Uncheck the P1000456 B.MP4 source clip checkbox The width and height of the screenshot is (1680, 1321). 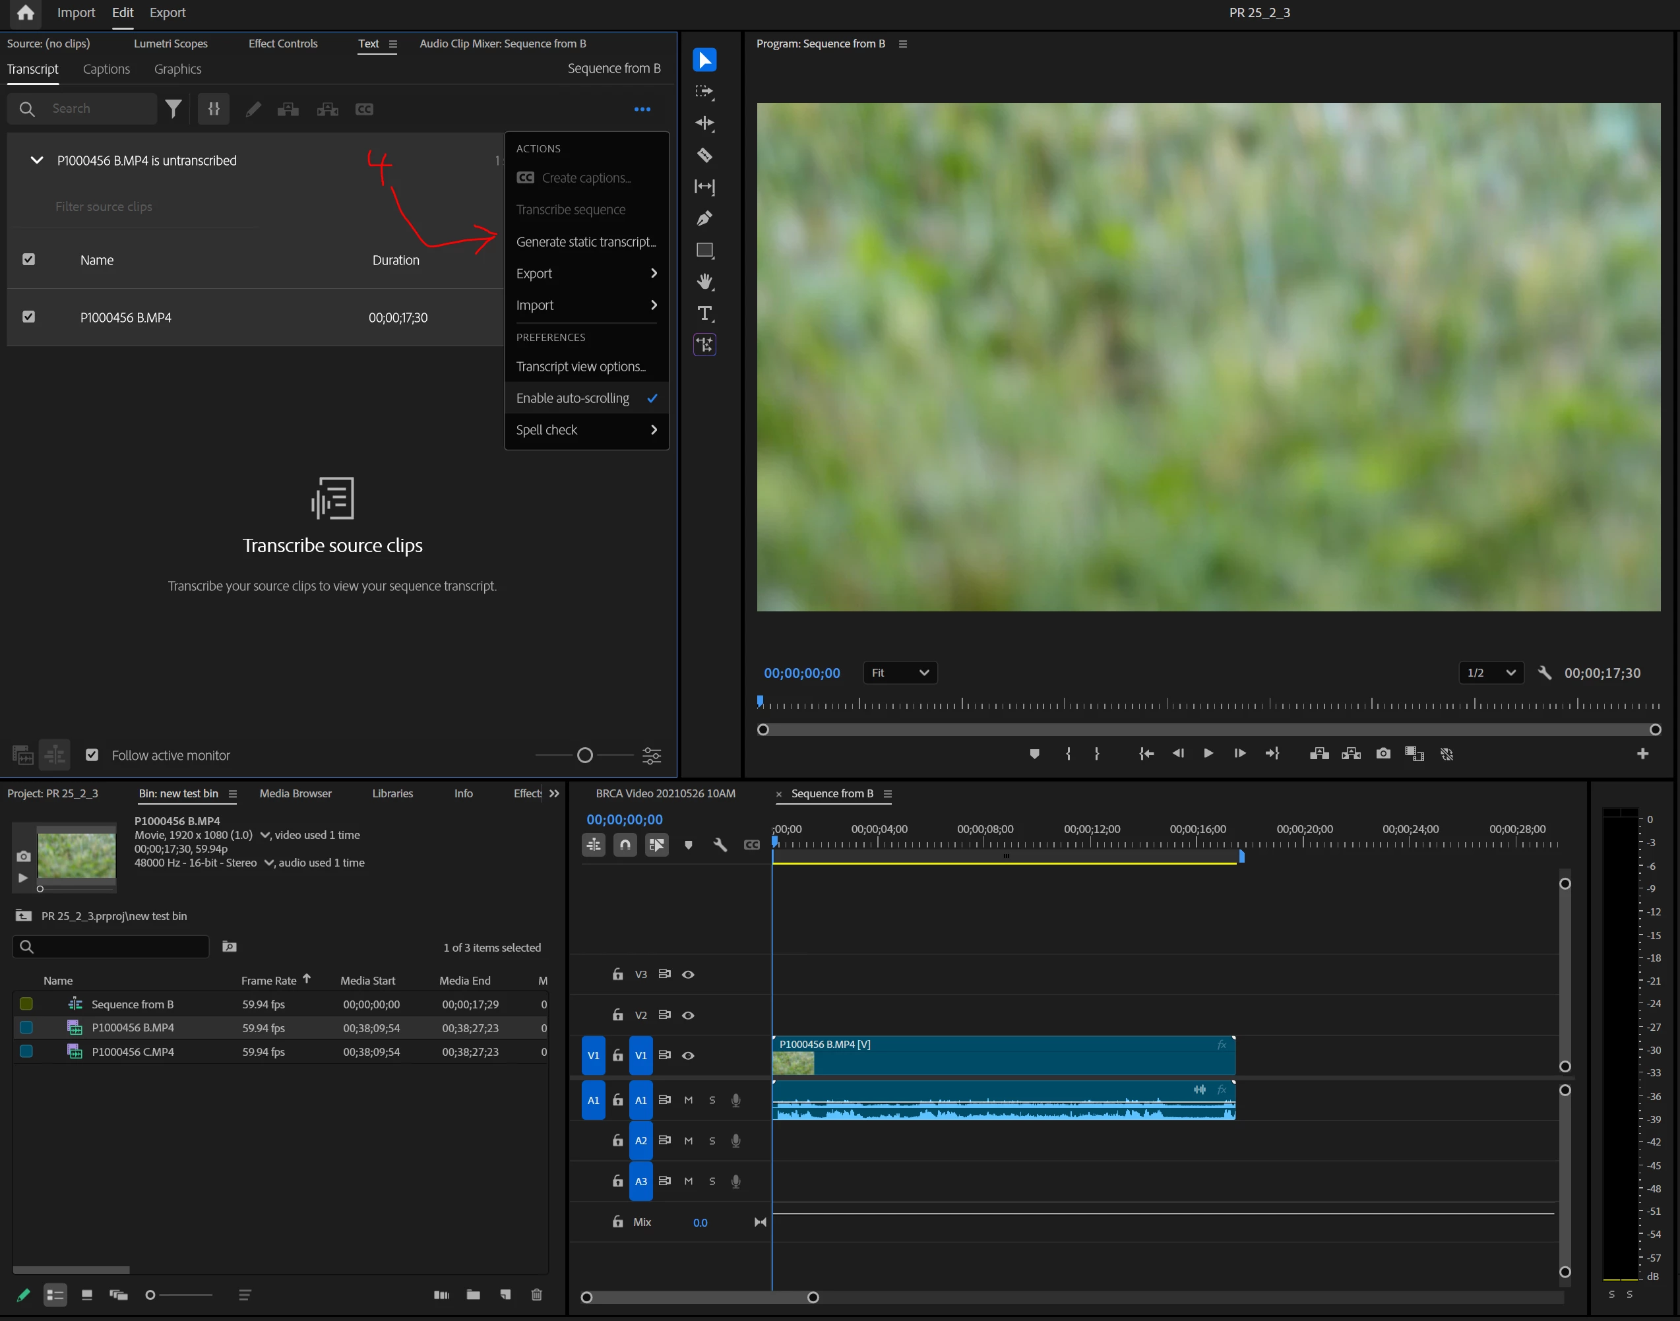coord(28,317)
